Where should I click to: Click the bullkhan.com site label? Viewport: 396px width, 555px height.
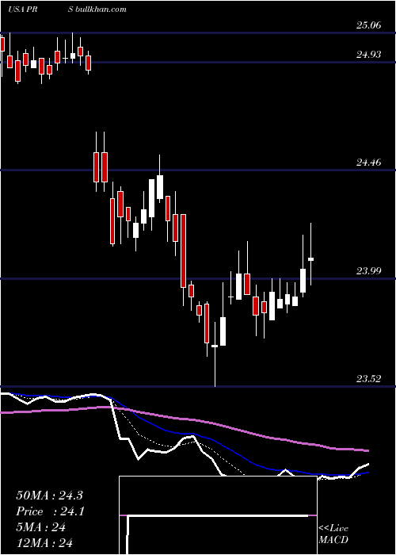tap(101, 10)
